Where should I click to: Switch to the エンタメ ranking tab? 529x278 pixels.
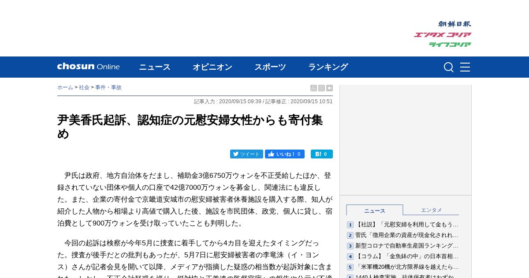[x=431, y=210]
